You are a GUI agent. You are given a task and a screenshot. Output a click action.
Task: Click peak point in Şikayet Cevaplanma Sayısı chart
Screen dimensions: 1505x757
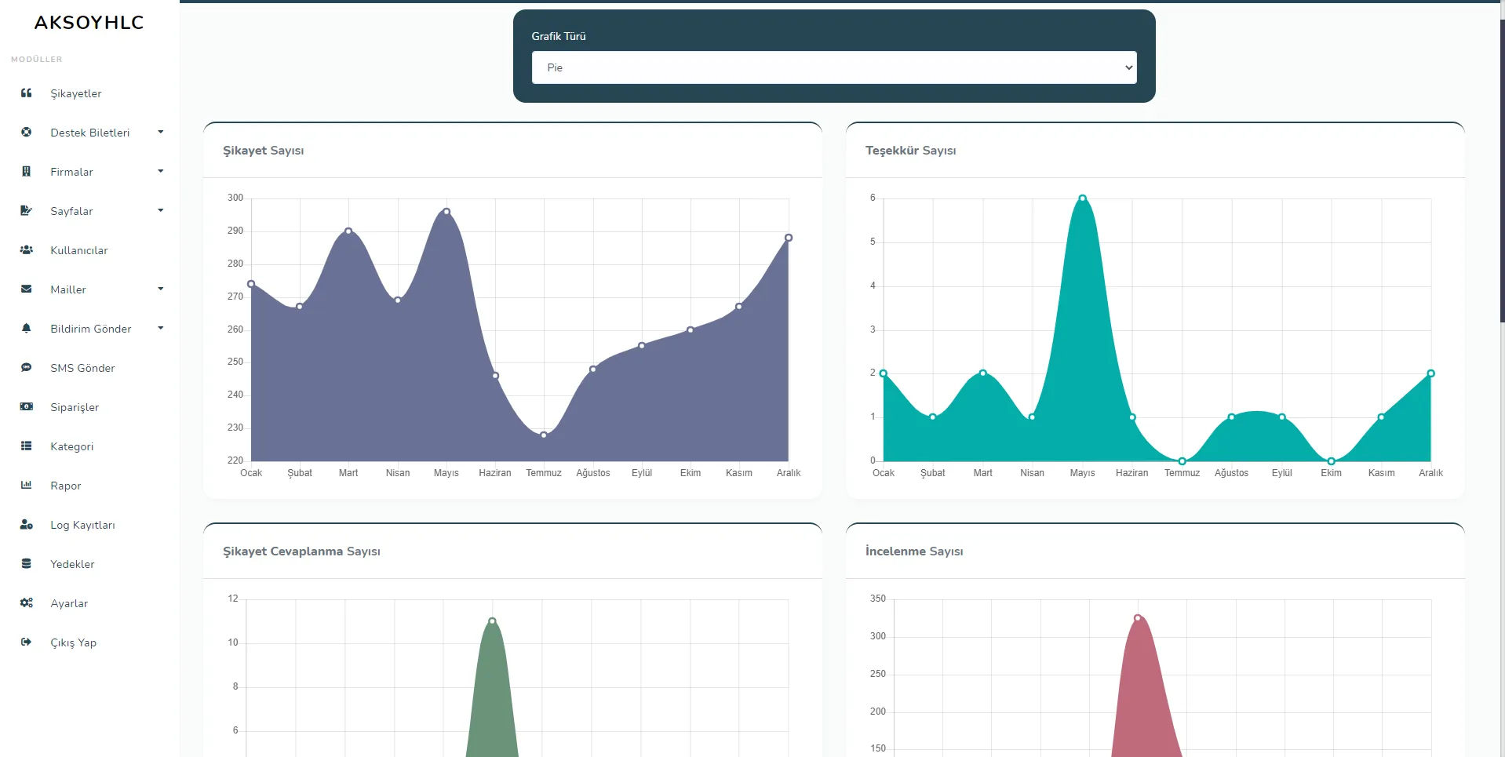[x=492, y=621]
